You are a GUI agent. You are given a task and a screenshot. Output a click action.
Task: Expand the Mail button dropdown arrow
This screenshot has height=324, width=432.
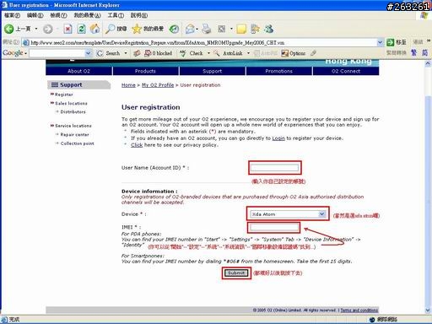197,29
